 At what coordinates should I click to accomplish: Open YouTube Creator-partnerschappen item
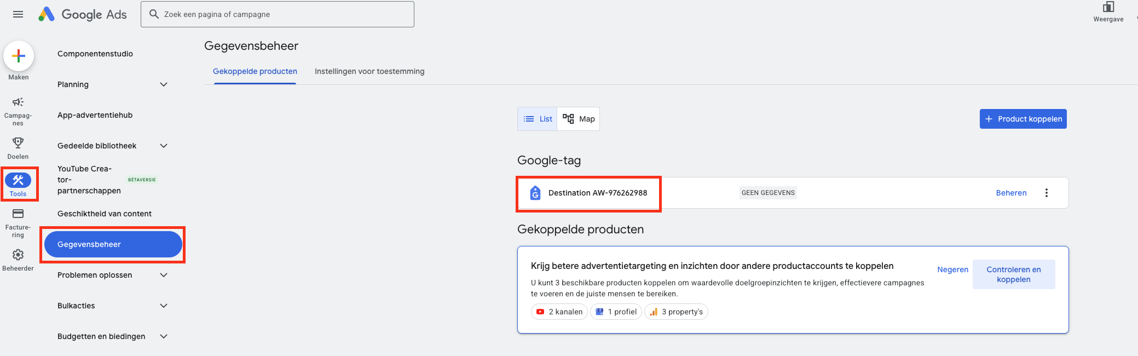coord(89,180)
